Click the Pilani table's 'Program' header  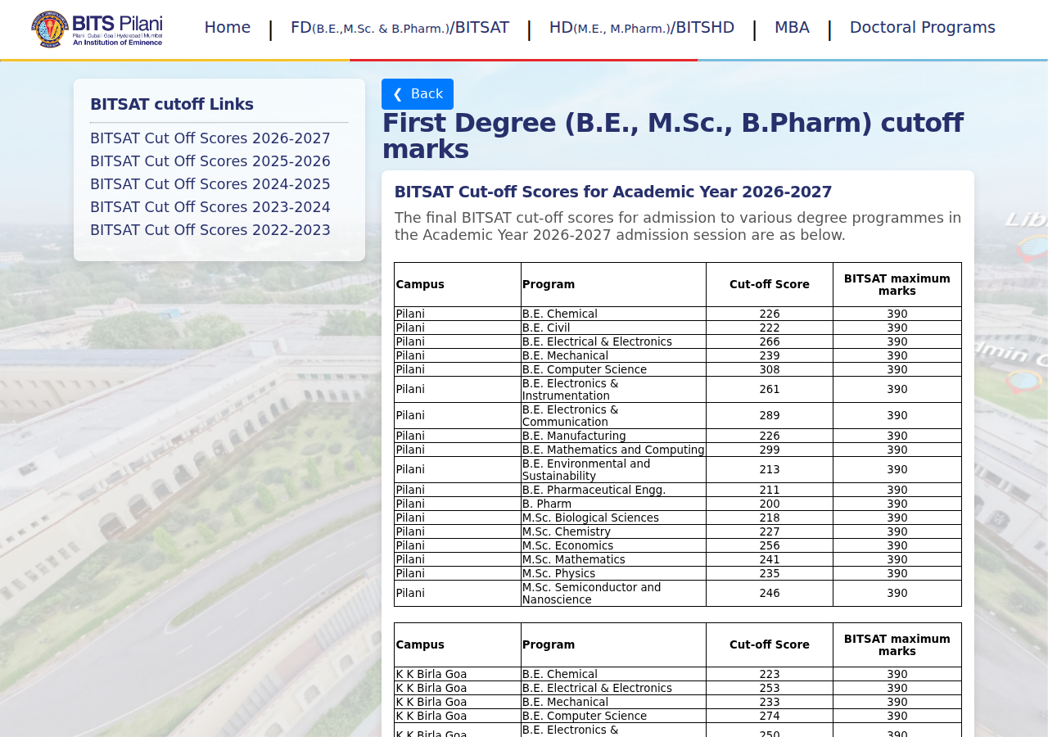613,285
